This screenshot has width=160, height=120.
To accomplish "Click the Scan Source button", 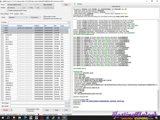I will coord(34,17).
